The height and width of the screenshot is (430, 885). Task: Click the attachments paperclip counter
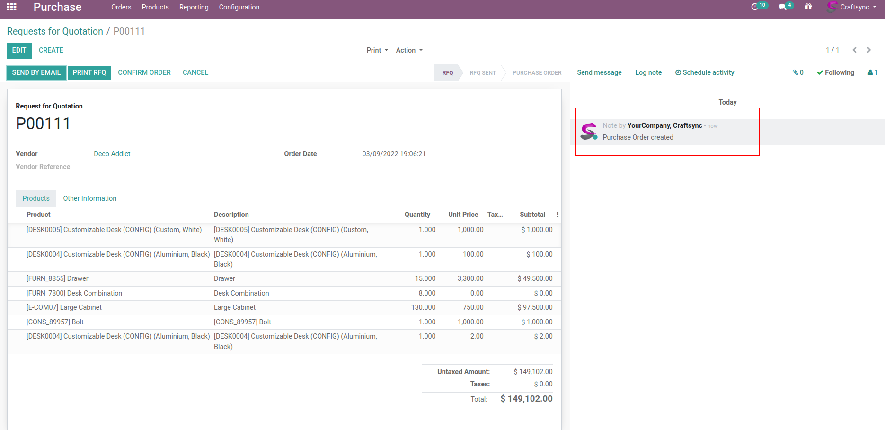[x=798, y=72]
